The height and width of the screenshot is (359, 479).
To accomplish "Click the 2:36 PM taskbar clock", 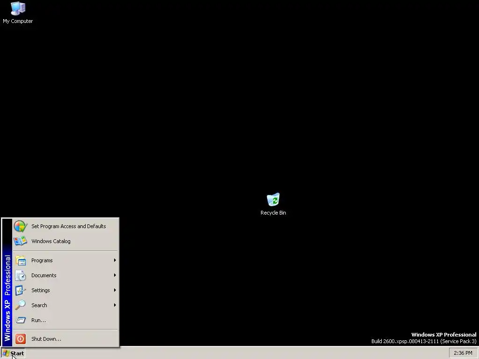I will pos(463,353).
